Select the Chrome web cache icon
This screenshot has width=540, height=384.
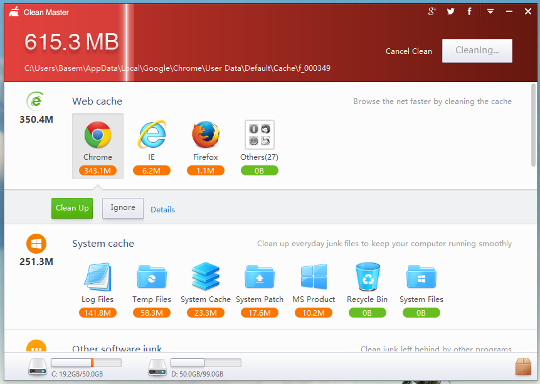click(x=98, y=135)
